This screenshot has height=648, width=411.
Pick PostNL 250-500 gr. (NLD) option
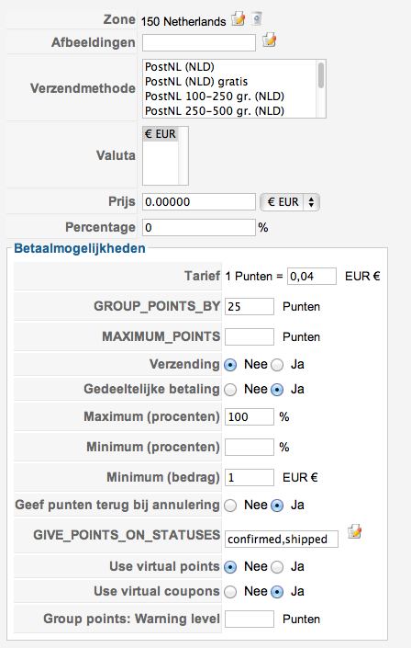click(215, 110)
